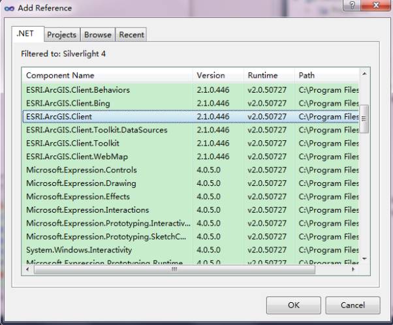Close the Add Reference dialog
393x325 pixels.
376,5
